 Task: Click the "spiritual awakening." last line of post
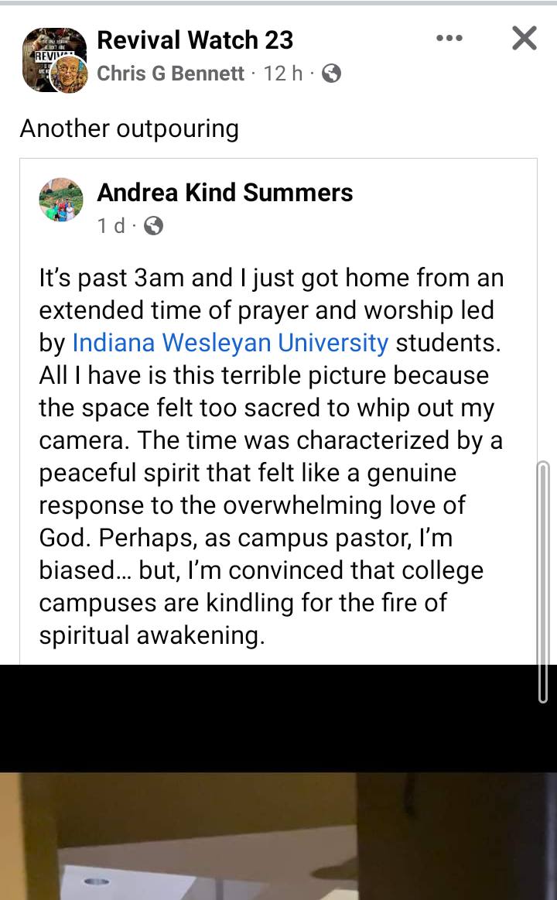pyautogui.click(x=152, y=635)
